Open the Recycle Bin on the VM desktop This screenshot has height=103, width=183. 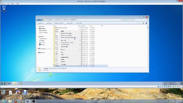[4, 8]
